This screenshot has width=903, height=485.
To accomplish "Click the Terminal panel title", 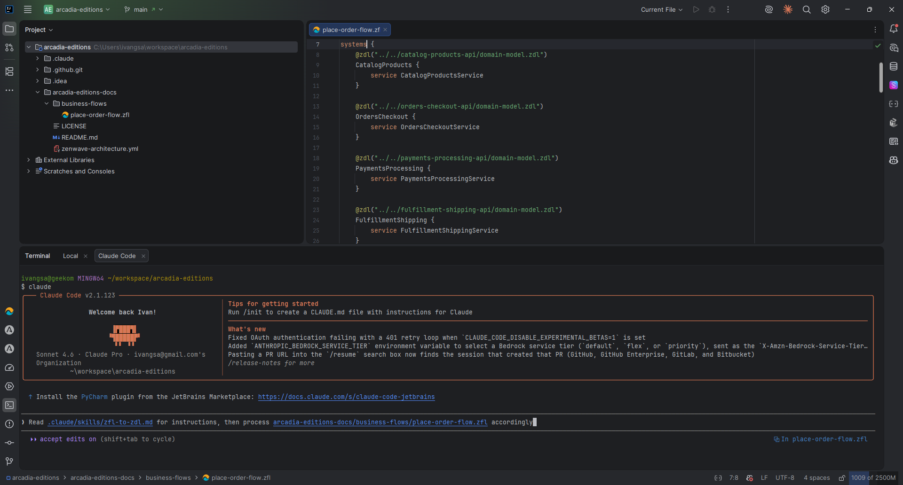I will 38,256.
